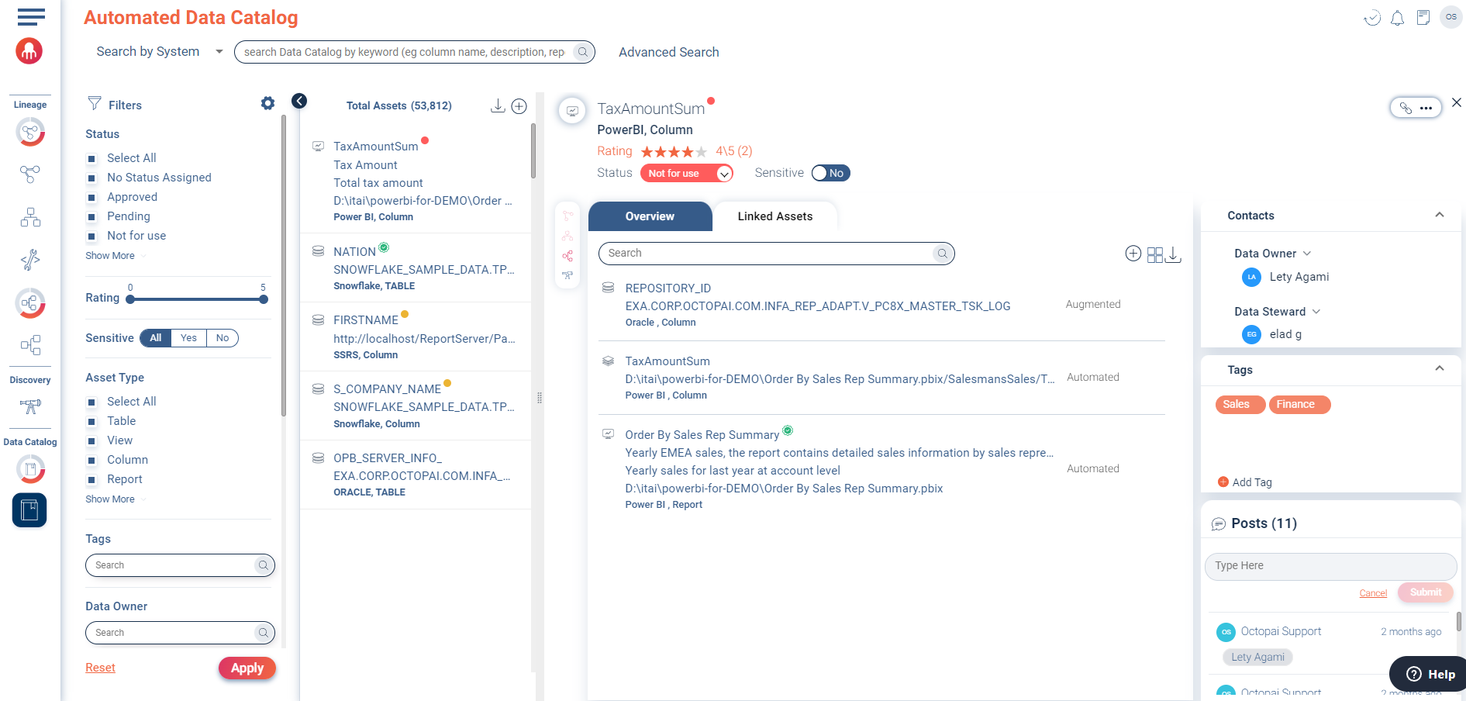Select the Overview tab
Viewport: 1466px width, 701px height.
point(650,216)
